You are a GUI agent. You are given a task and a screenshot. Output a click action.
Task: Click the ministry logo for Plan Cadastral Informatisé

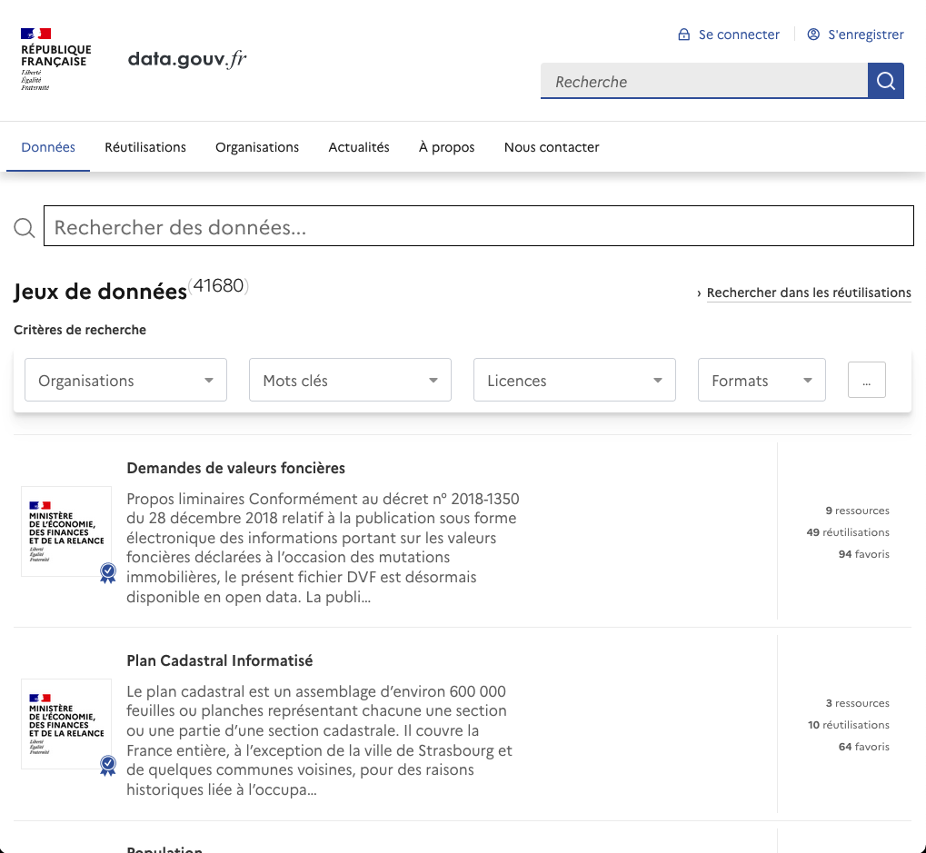tap(66, 724)
